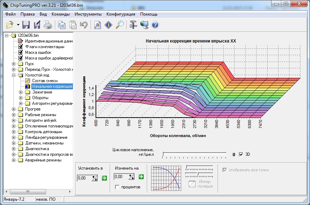Uncheck the 3D view checkbox
The width and height of the screenshot is (310, 205).
[x=241, y=154]
